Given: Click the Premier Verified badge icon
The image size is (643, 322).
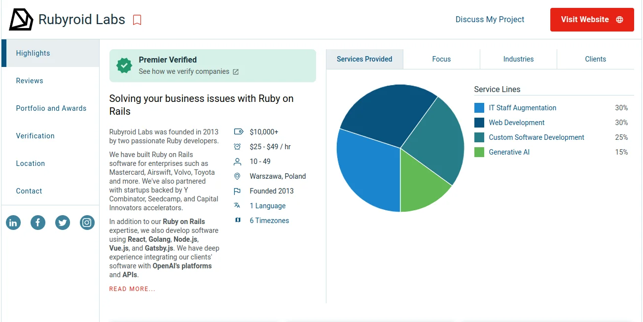Looking at the screenshot, I should [x=124, y=65].
